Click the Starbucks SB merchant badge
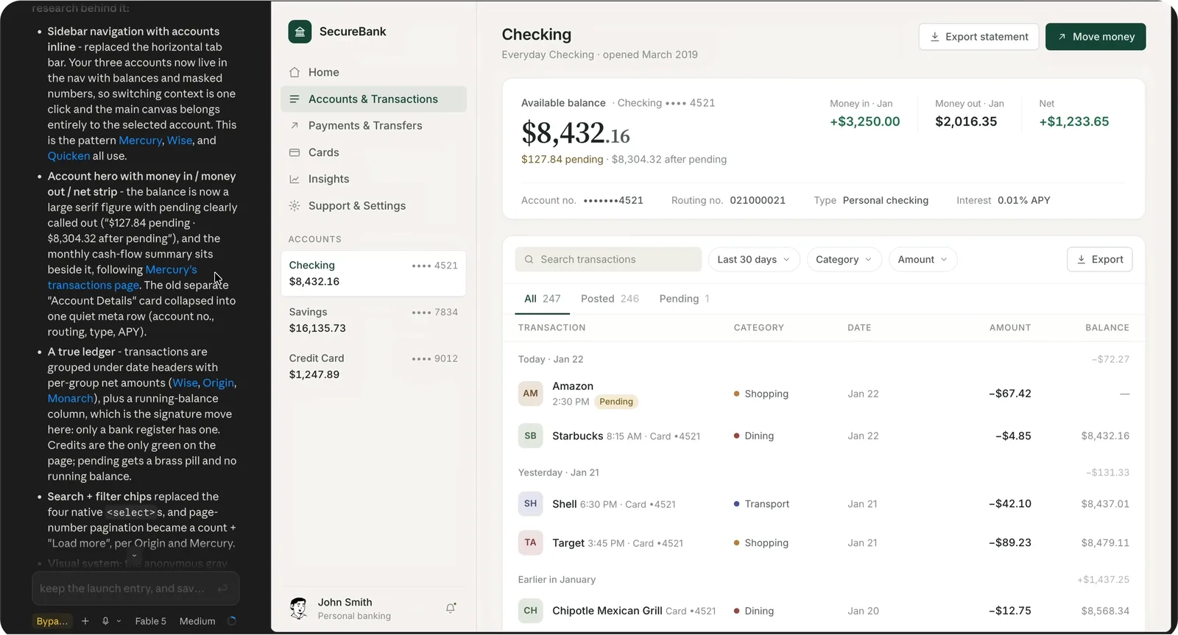 pyautogui.click(x=531, y=436)
